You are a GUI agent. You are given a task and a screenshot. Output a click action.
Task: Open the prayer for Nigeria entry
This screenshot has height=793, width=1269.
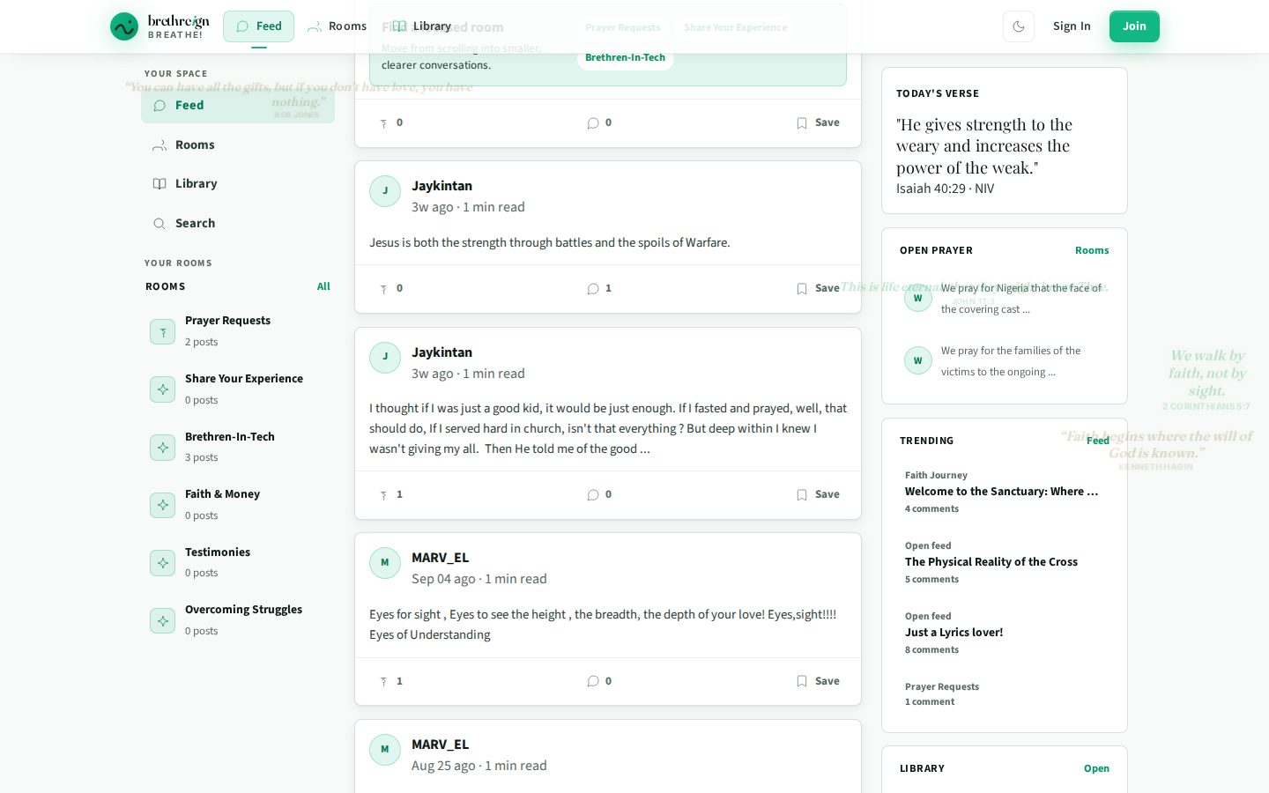click(x=1005, y=299)
